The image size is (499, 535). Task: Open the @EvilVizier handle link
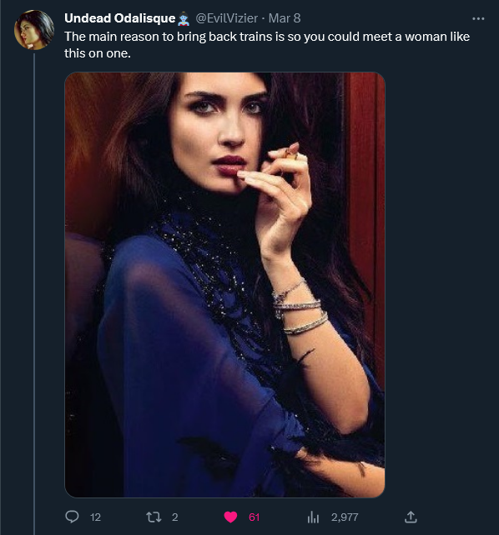(226, 18)
